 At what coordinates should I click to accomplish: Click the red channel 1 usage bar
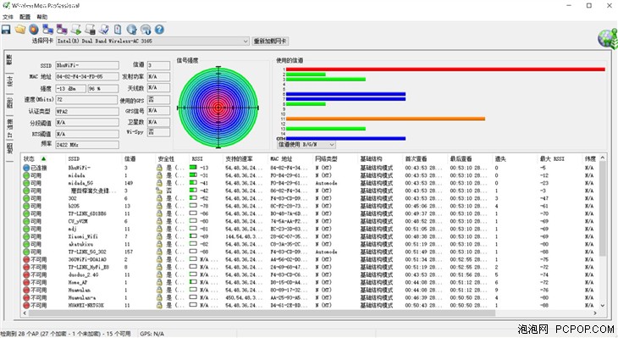[x=445, y=69]
